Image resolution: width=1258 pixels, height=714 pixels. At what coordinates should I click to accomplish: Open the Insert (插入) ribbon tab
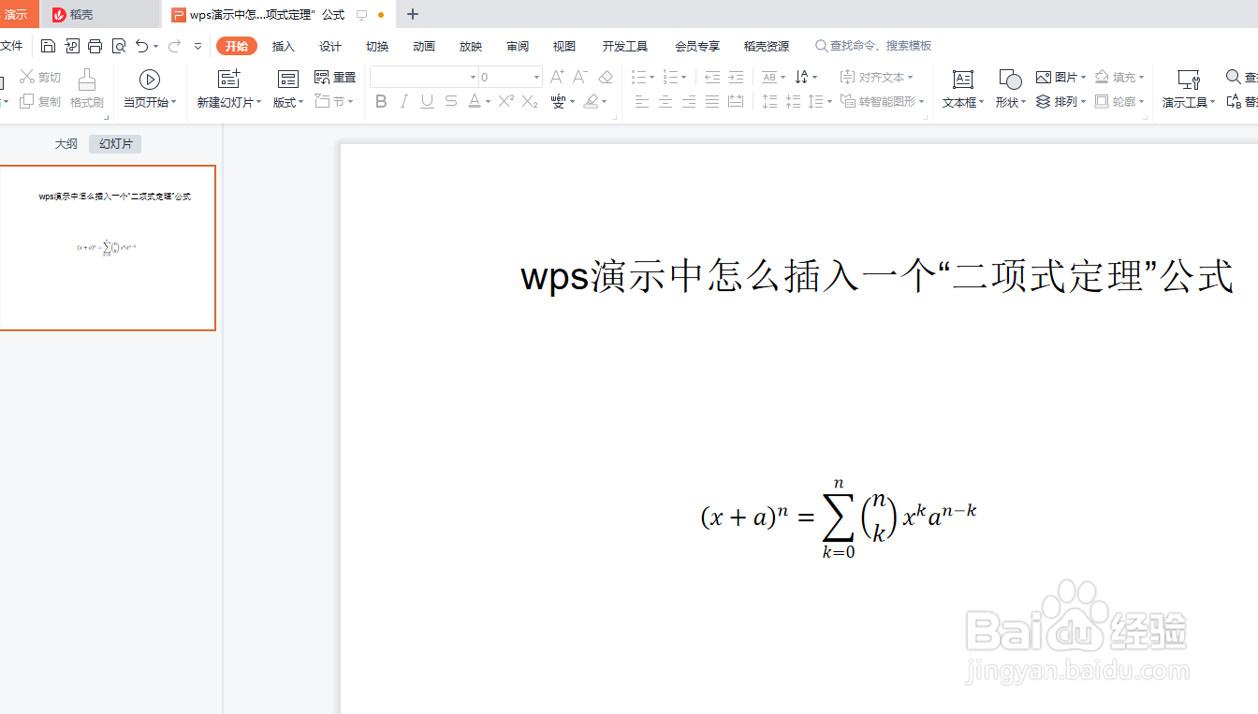(283, 46)
